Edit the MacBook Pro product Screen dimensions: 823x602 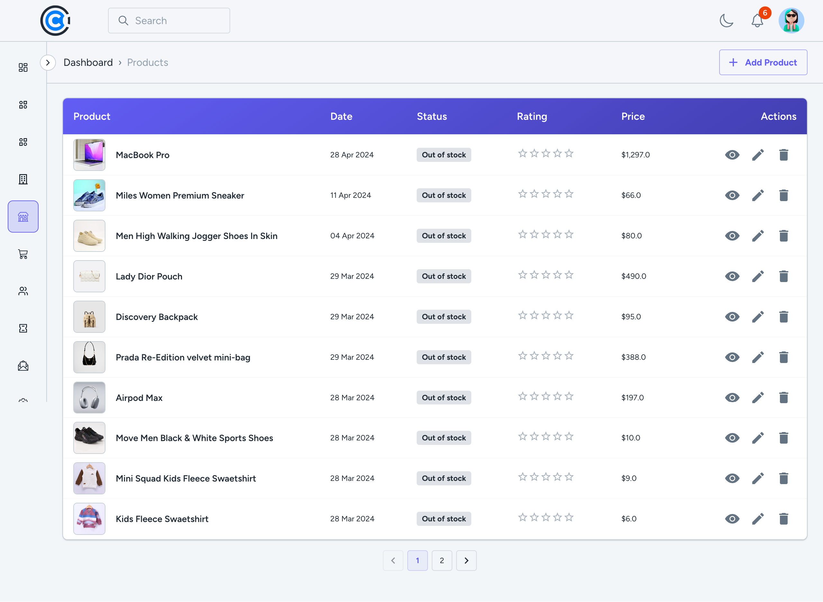pyautogui.click(x=758, y=155)
